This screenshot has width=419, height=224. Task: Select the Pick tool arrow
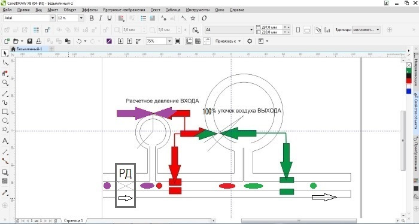[5, 53]
